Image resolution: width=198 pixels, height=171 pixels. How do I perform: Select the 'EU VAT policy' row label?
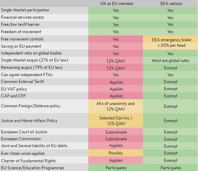pos(14,89)
